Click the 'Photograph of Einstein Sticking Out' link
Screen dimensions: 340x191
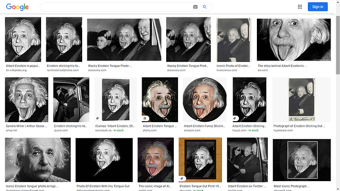tap(299, 126)
